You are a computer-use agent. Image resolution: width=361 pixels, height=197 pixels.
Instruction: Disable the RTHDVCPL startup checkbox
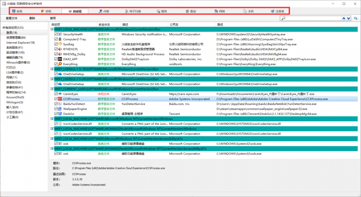point(56,50)
